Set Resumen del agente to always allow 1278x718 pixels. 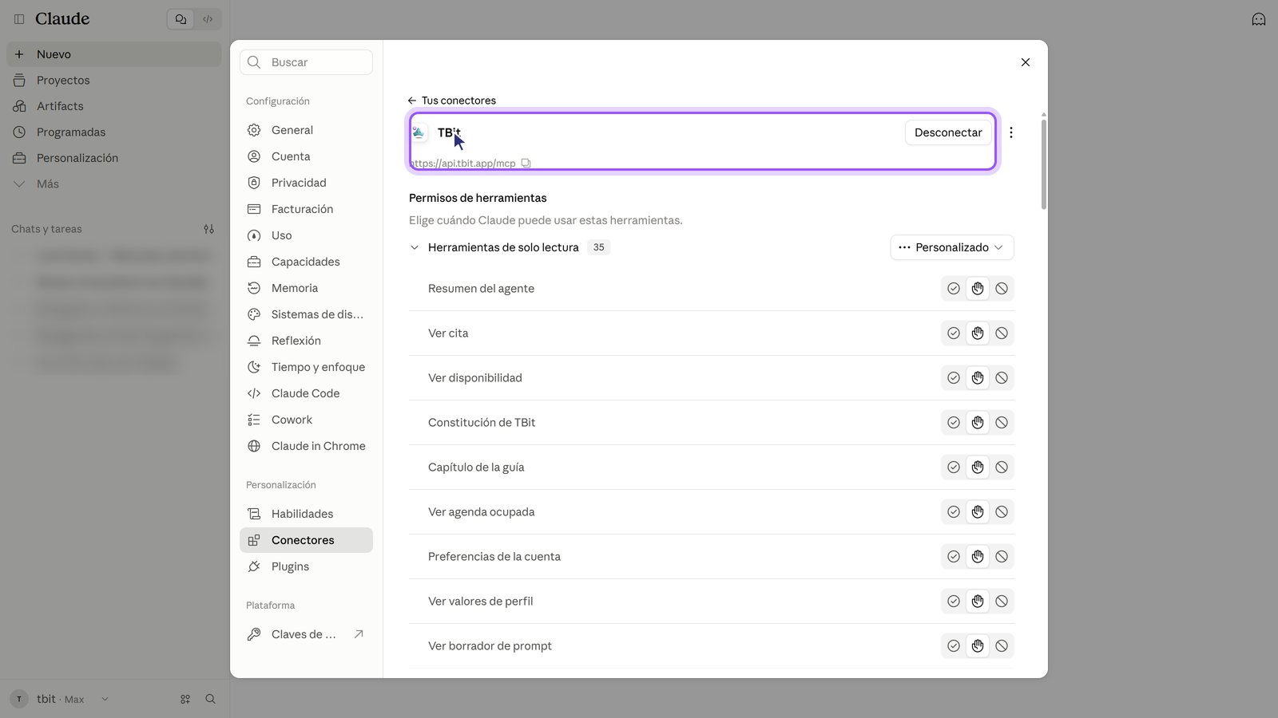(953, 289)
